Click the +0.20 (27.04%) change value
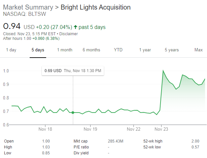This screenshot has width=207, height=158. point(54,27)
